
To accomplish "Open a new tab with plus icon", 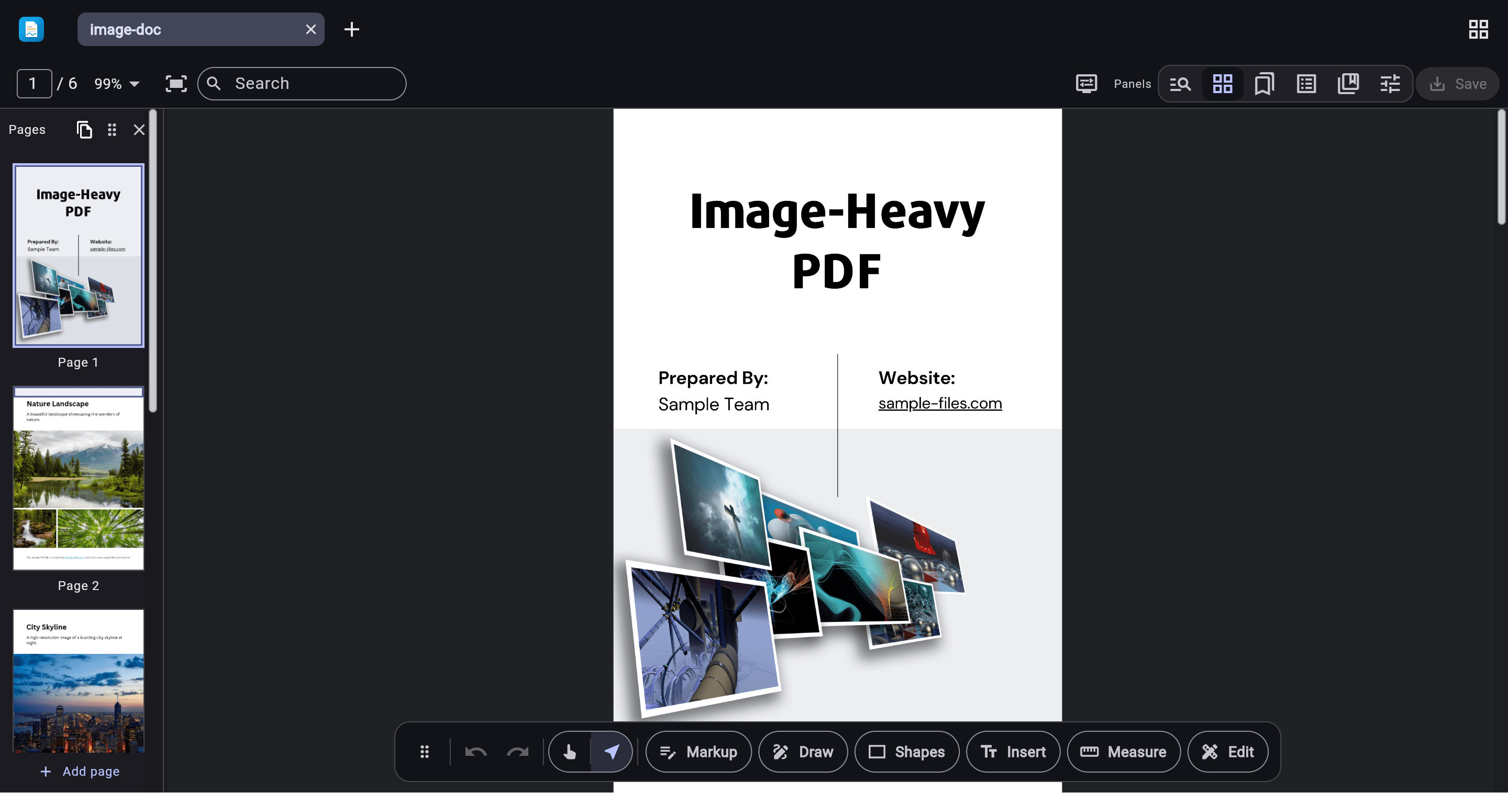I will pos(351,29).
